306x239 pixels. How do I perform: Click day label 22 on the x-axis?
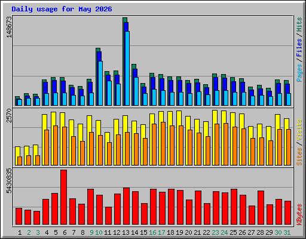(x=206, y=232)
